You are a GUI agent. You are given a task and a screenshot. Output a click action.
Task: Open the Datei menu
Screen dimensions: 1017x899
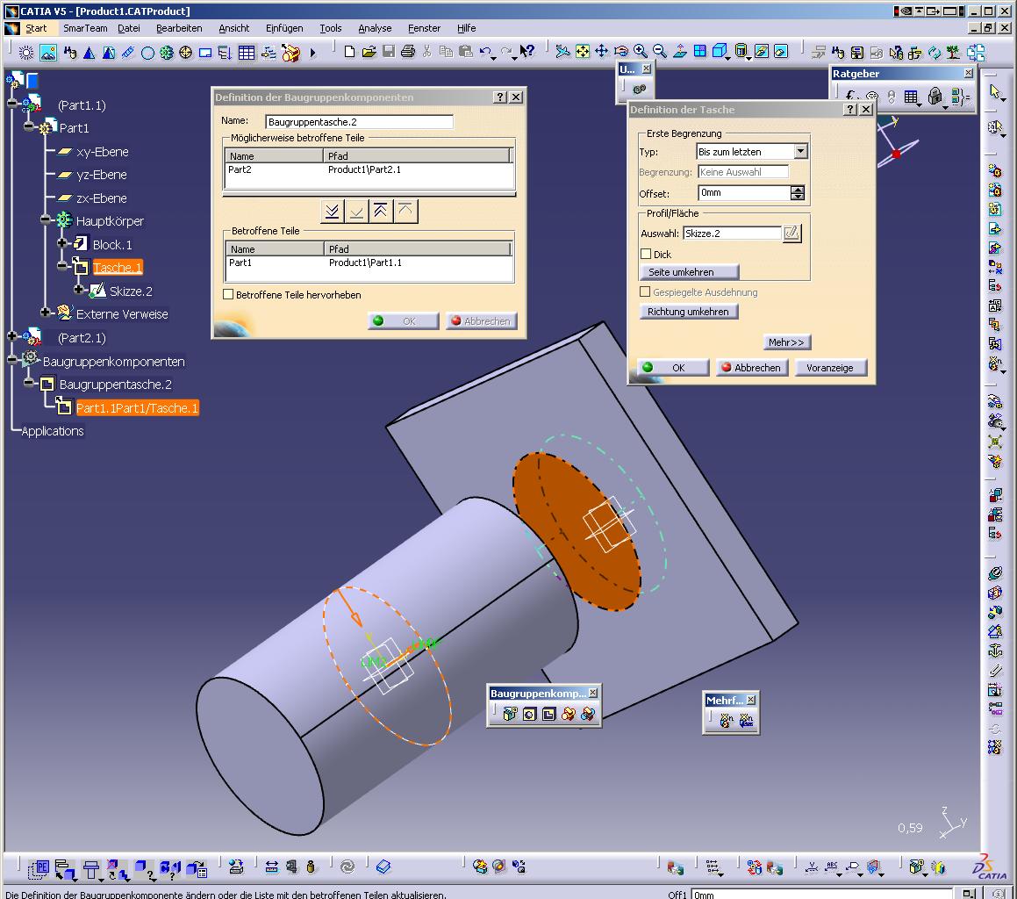(x=128, y=28)
